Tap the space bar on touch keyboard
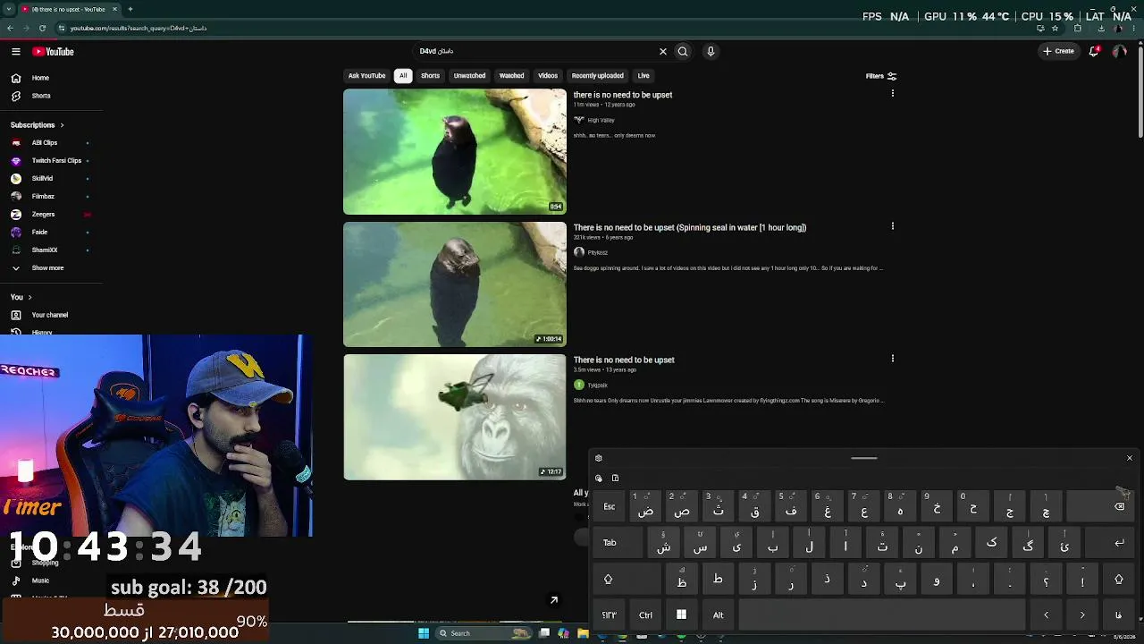Image resolution: width=1144 pixels, height=644 pixels. (x=881, y=614)
